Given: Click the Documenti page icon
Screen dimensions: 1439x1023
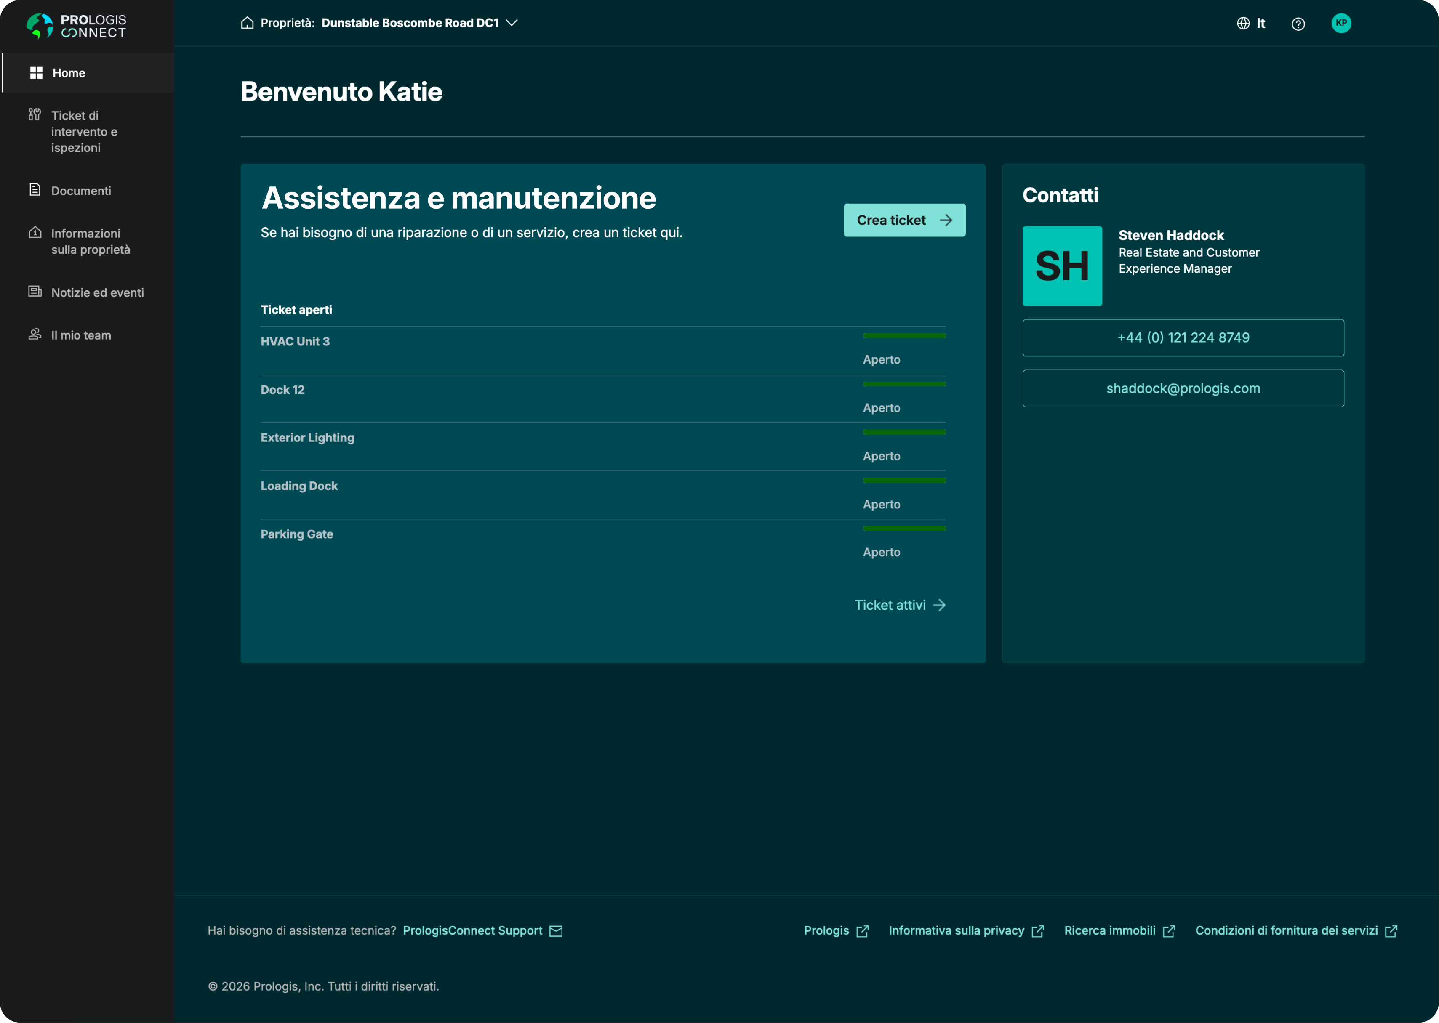Looking at the screenshot, I should tap(35, 190).
